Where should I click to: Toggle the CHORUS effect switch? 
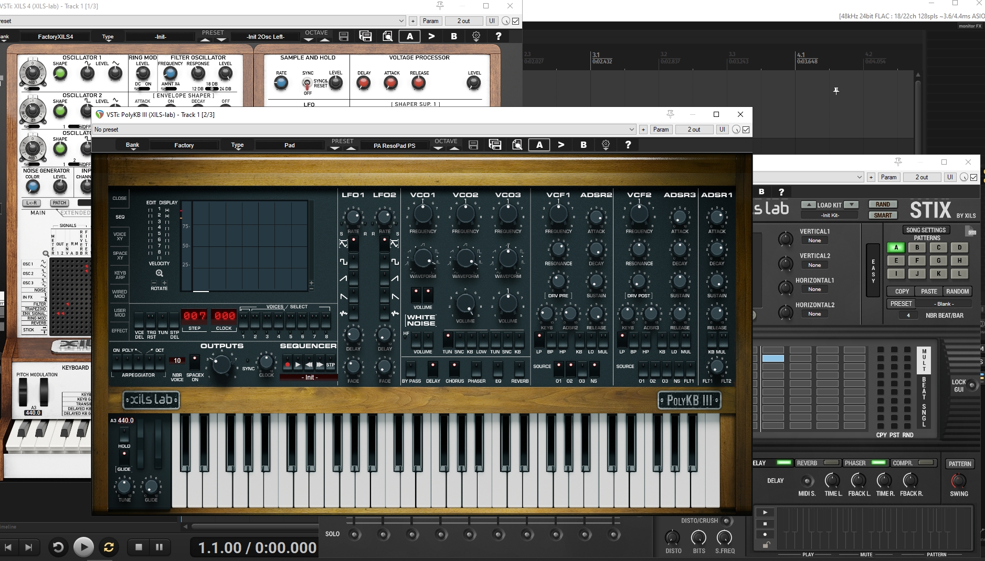tap(454, 368)
